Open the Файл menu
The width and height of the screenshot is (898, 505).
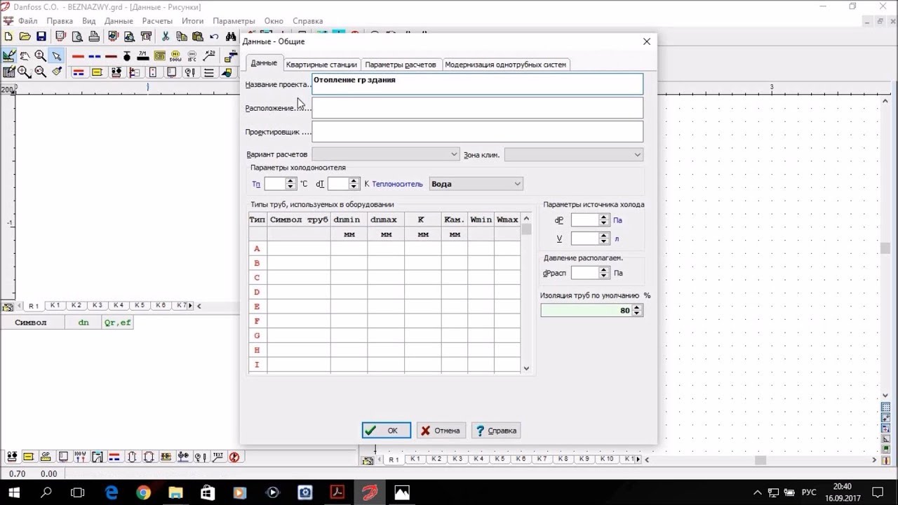(28, 21)
